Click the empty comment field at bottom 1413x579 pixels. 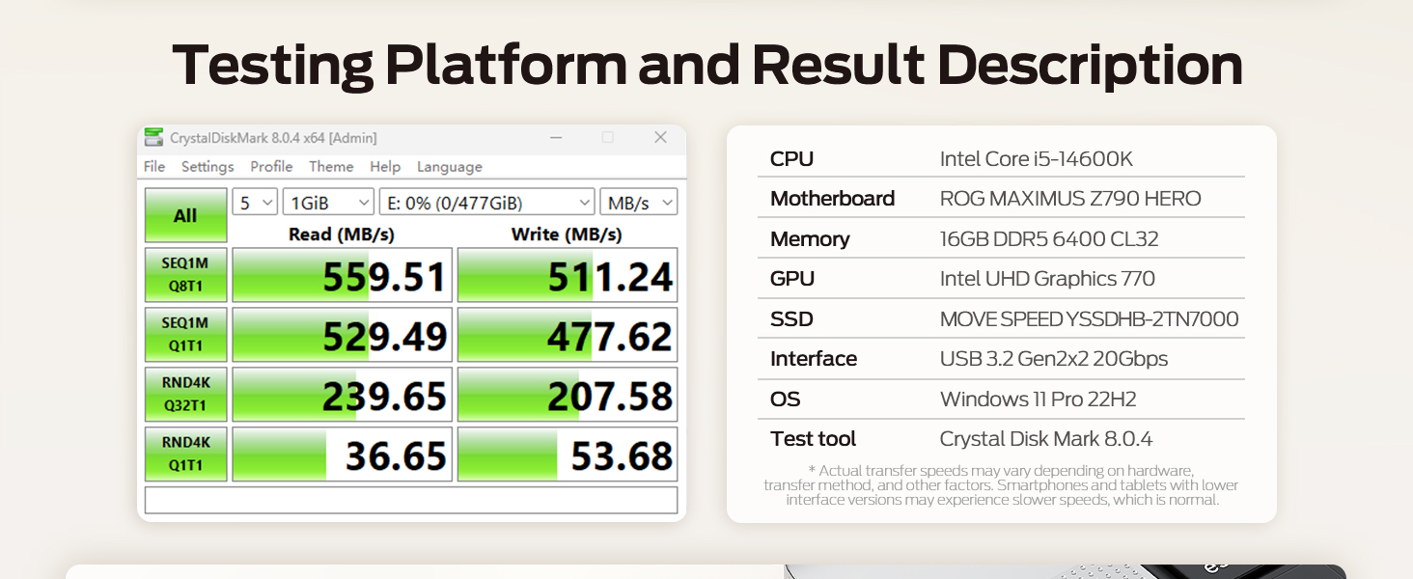411,501
